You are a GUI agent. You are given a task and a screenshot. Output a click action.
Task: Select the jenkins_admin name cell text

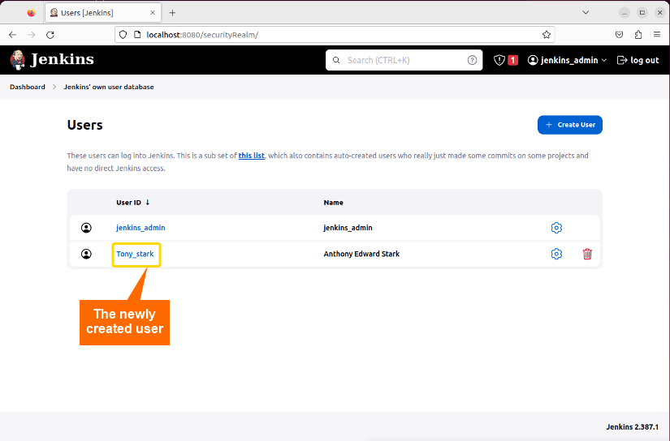(x=348, y=228)
